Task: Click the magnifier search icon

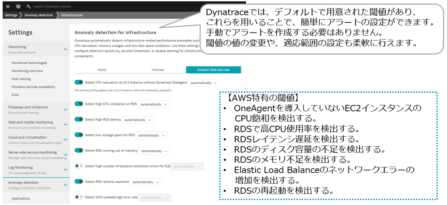Action: point(29,7)
